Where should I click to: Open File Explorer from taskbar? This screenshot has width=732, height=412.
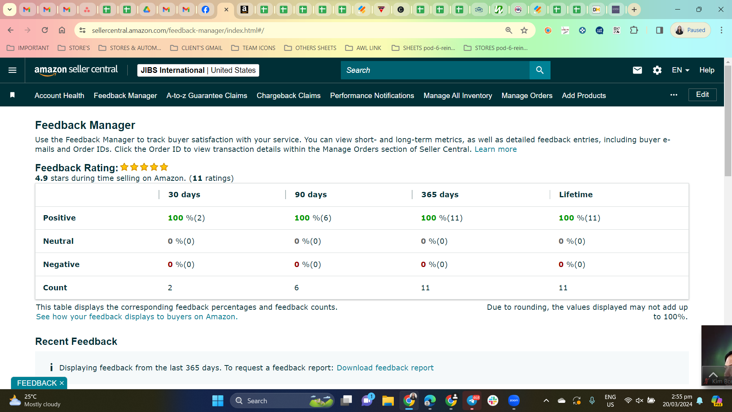(x=388, y=401)
